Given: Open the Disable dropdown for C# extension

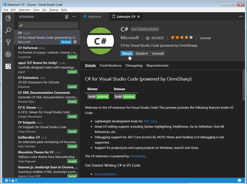Looking at the screenshot, I should (142, 54).
